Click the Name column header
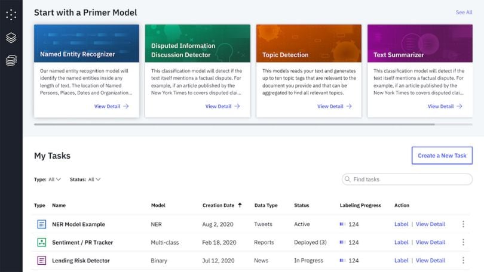 pos(59,205)
